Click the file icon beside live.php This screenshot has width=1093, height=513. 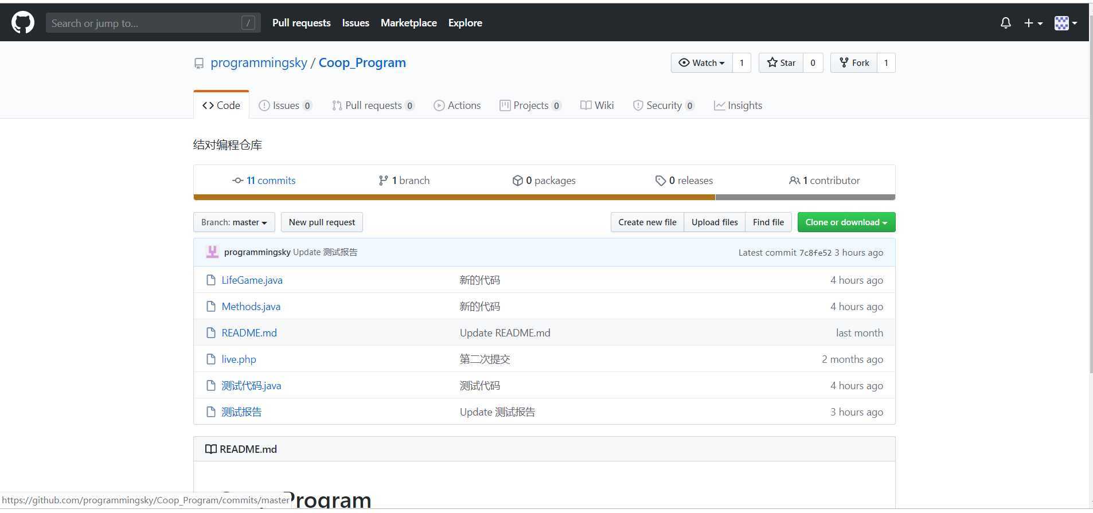(211, 359)
